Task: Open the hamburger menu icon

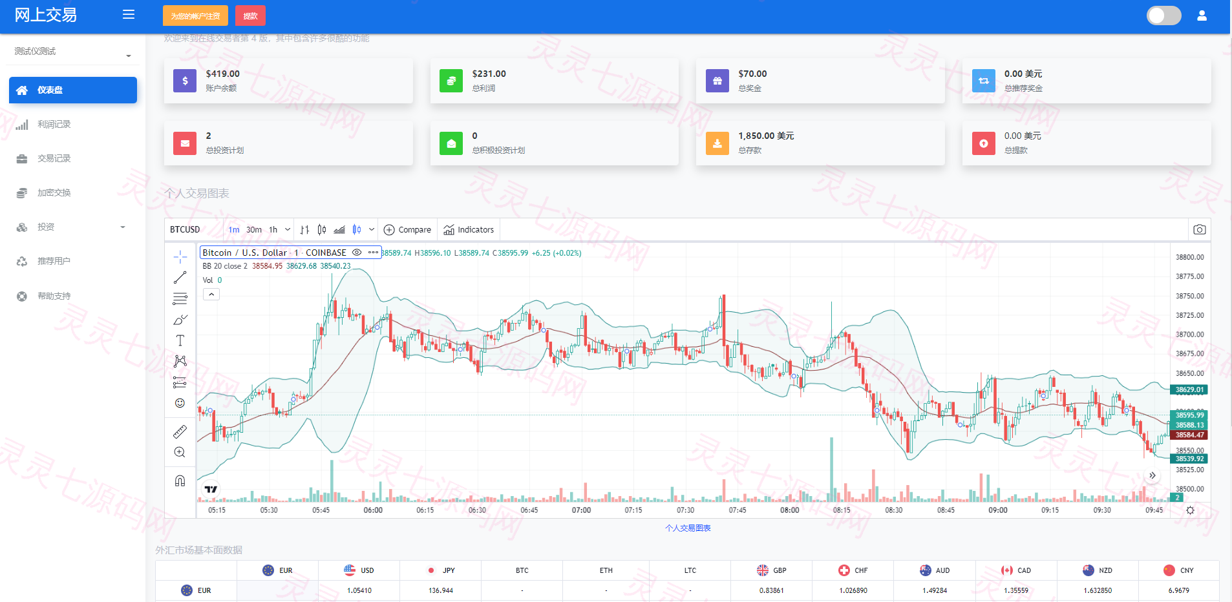Action: pos(129,15)
